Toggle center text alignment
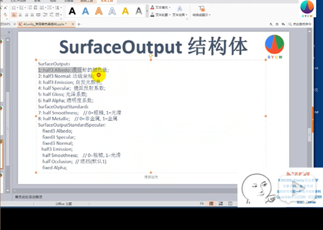 tap(20, 15)
